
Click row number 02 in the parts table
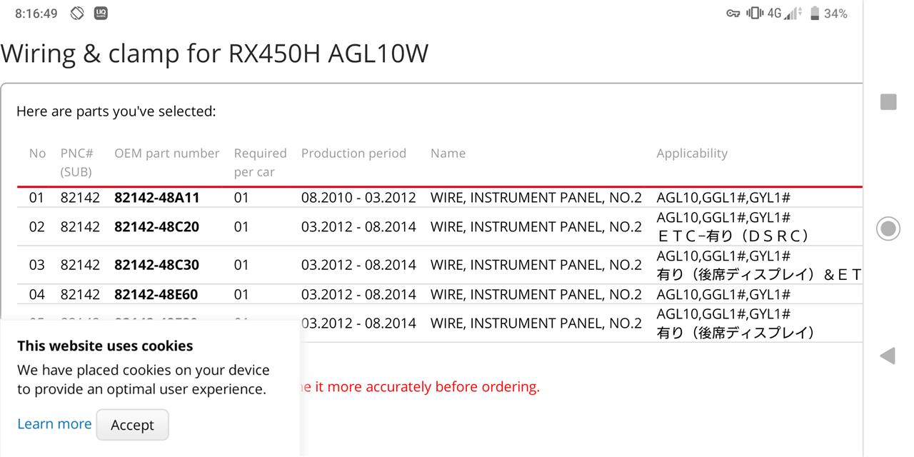[36, 227]
